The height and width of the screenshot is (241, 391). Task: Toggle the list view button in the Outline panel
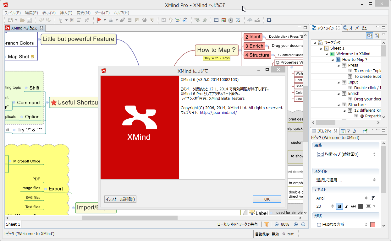pos(377,36)
